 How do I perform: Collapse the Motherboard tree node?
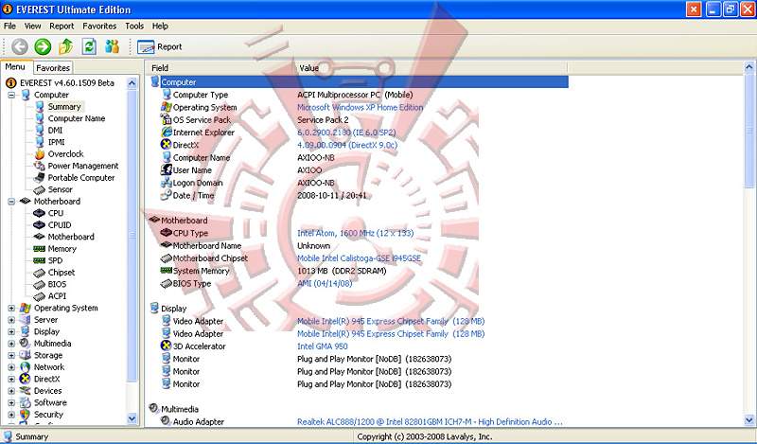(11, 202)
